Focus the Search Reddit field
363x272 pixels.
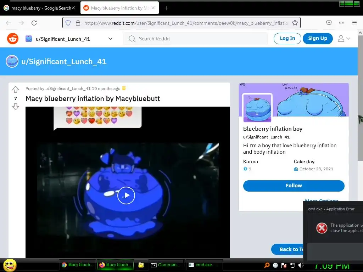(195, 39)
